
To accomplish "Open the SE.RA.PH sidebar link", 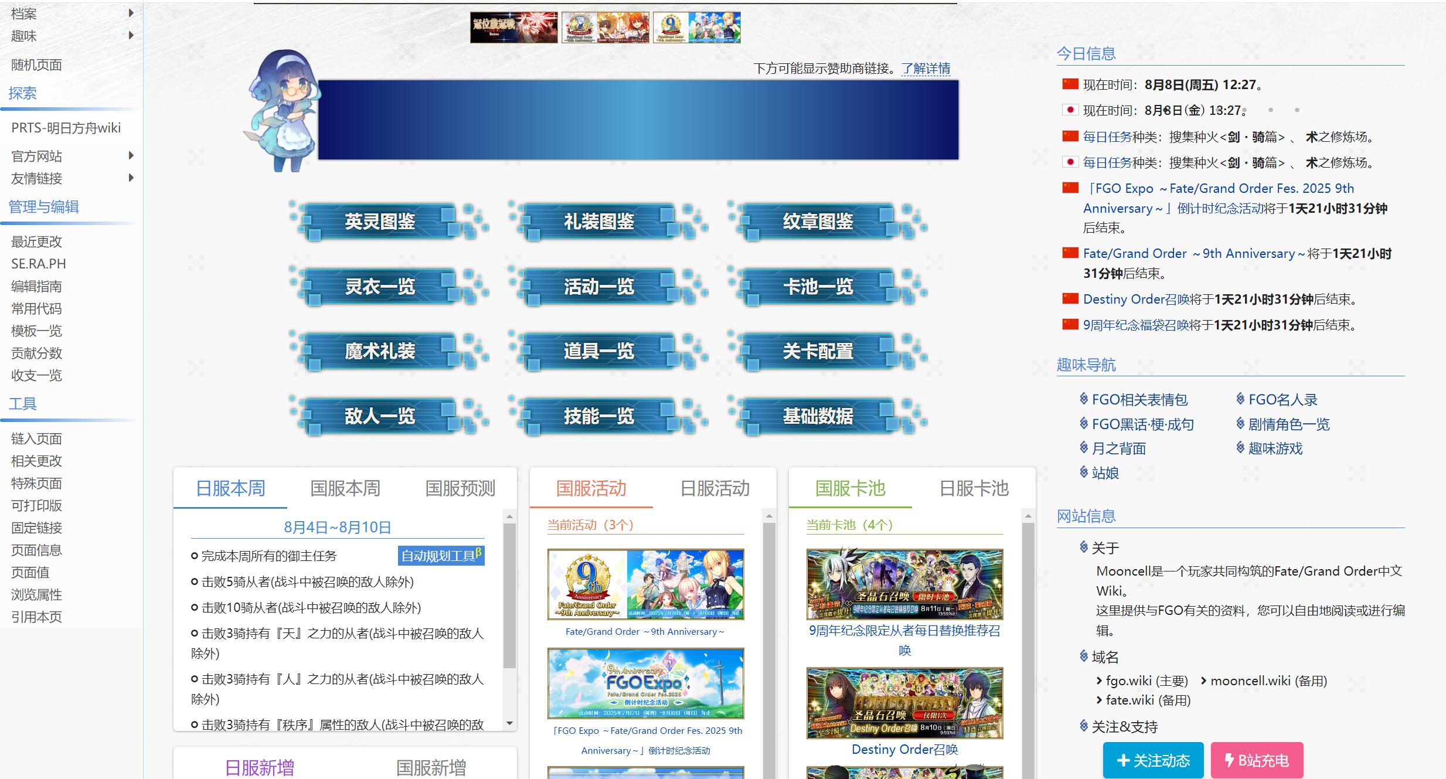I will [x=38, y=264].
